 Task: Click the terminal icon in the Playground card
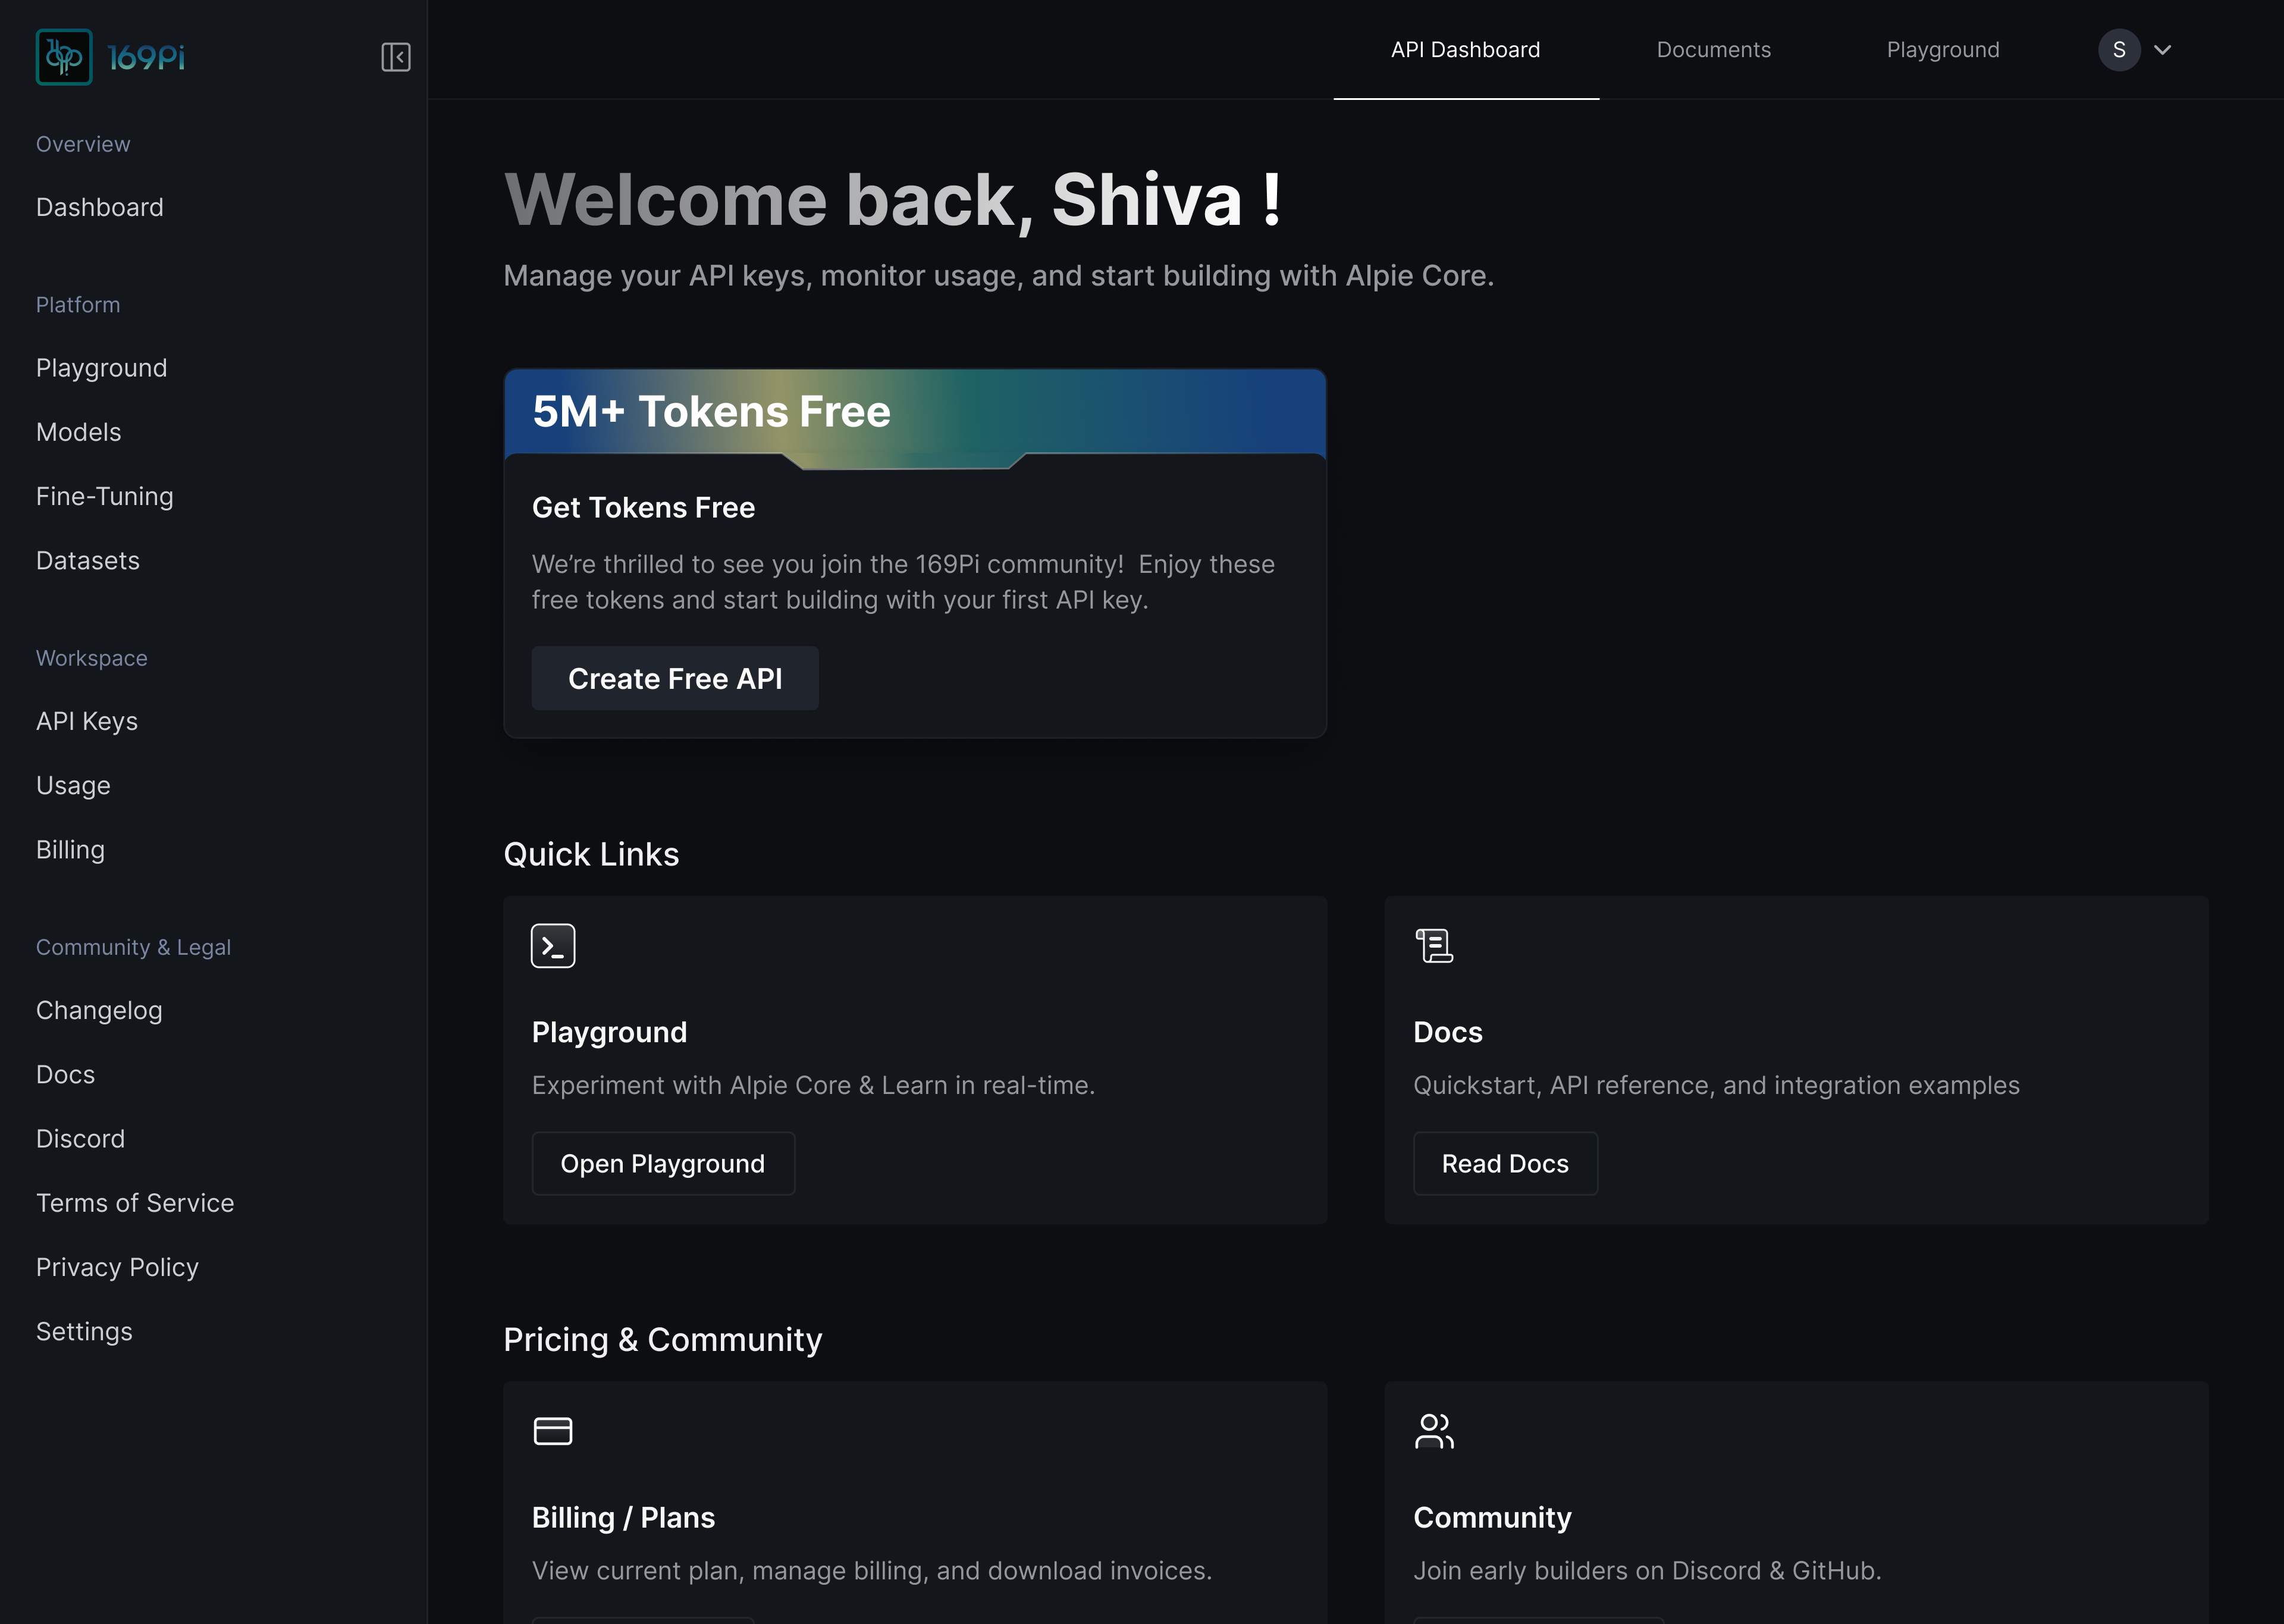553,945
